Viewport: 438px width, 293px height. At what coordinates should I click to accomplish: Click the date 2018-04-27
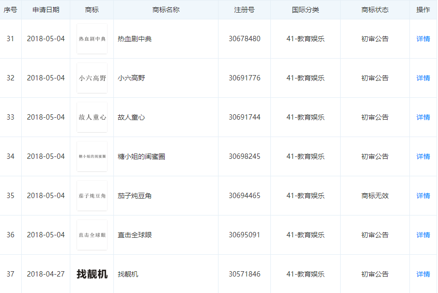click(46, 274)
